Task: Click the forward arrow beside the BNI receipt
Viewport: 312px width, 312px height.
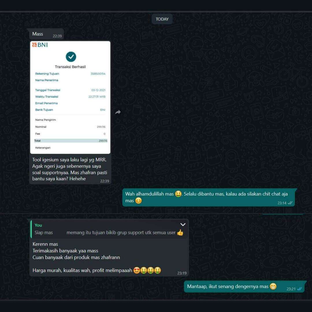Action: [118, 112]
